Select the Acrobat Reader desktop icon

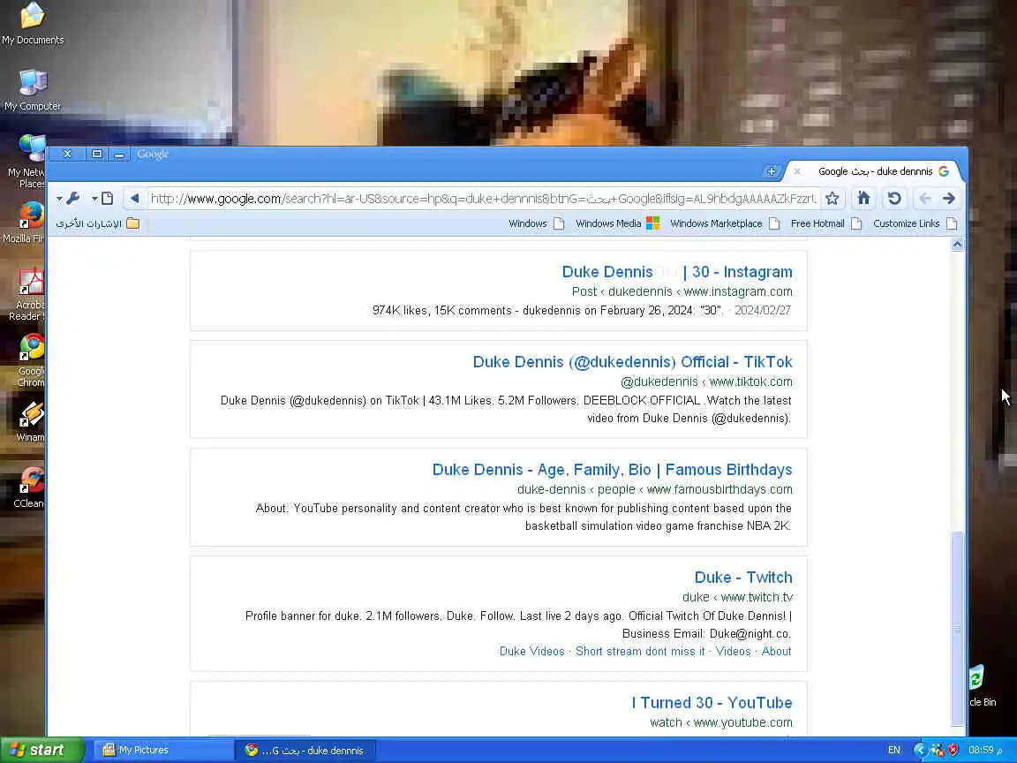tap(27, 295)
